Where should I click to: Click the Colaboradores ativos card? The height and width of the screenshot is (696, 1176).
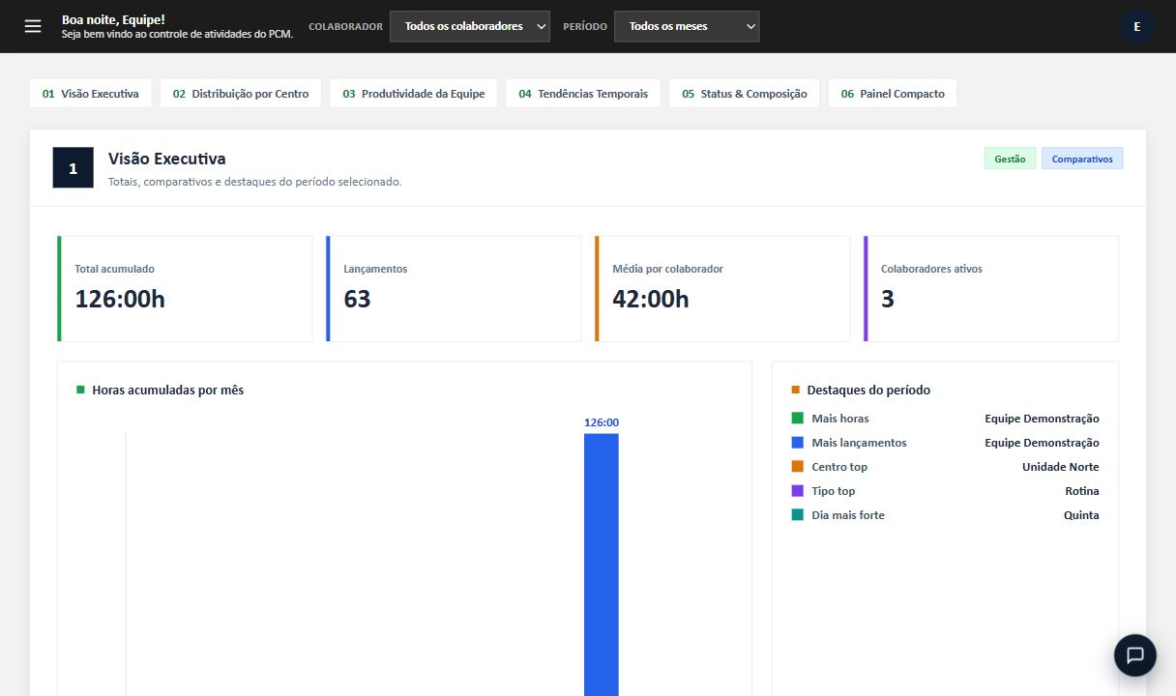(x=991, y=288)
